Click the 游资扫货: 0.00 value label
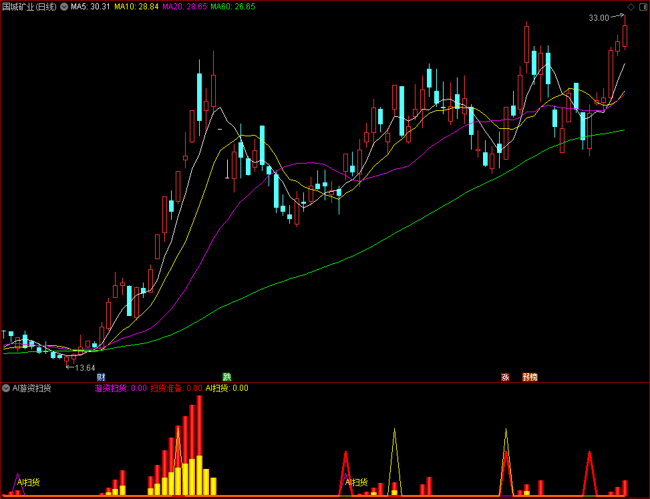 click(121, 388)
